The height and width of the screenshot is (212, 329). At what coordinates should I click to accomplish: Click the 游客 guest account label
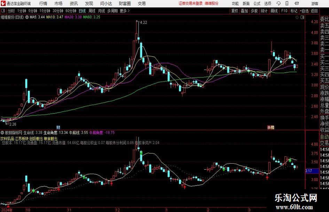pyautogui.click(x=315, y=3)
